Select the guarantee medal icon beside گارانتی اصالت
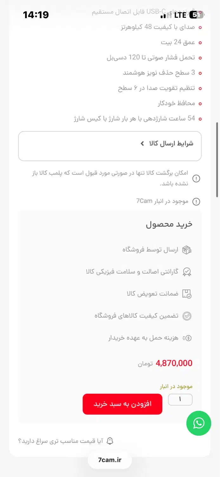Screen dimensions: 220x477 tap(187, 272)
